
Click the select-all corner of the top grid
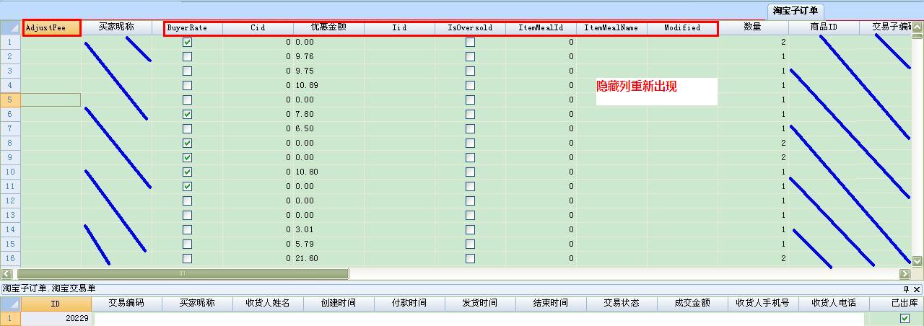[x=11, y=28]
